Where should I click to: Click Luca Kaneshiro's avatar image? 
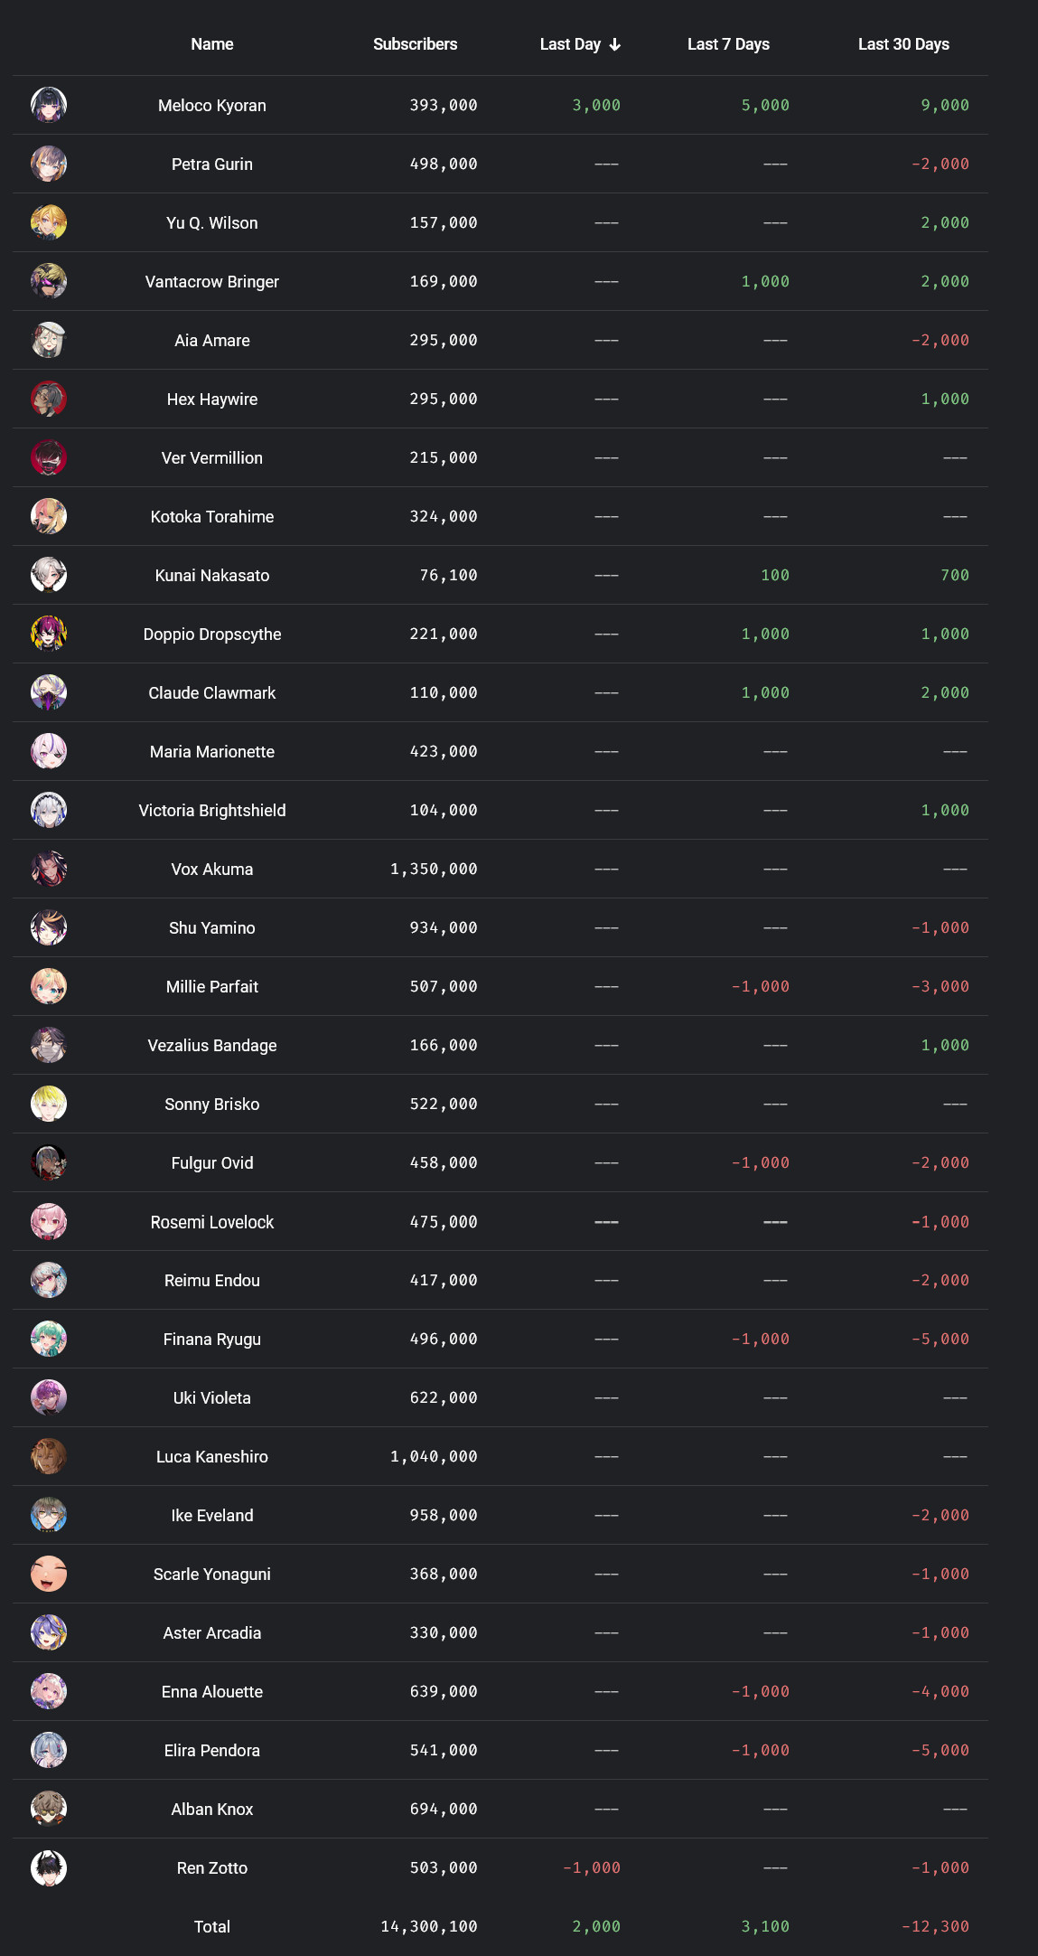coord(49,1456)
